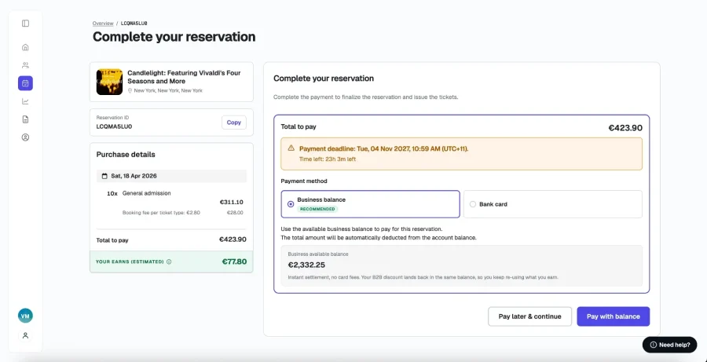Image resolution: width=707 pixels, height=362 pixels.
Task: Open the account circle icon in sidebar
Action: tap(25, 137)
